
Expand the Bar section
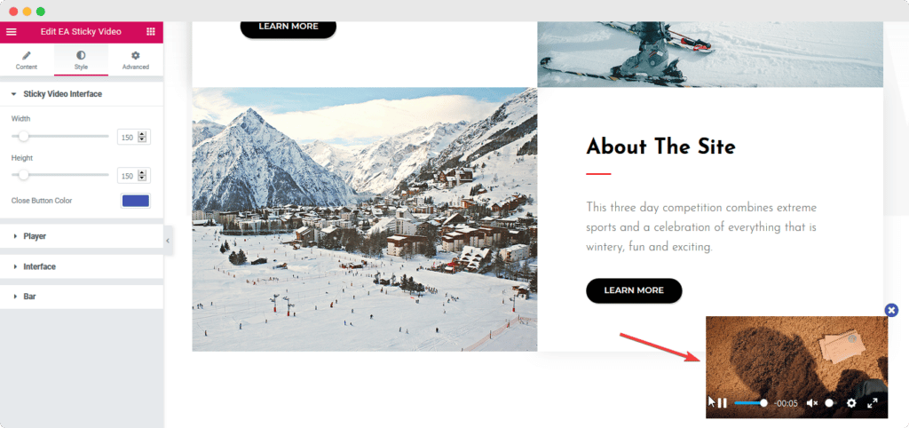pos(81,297)
